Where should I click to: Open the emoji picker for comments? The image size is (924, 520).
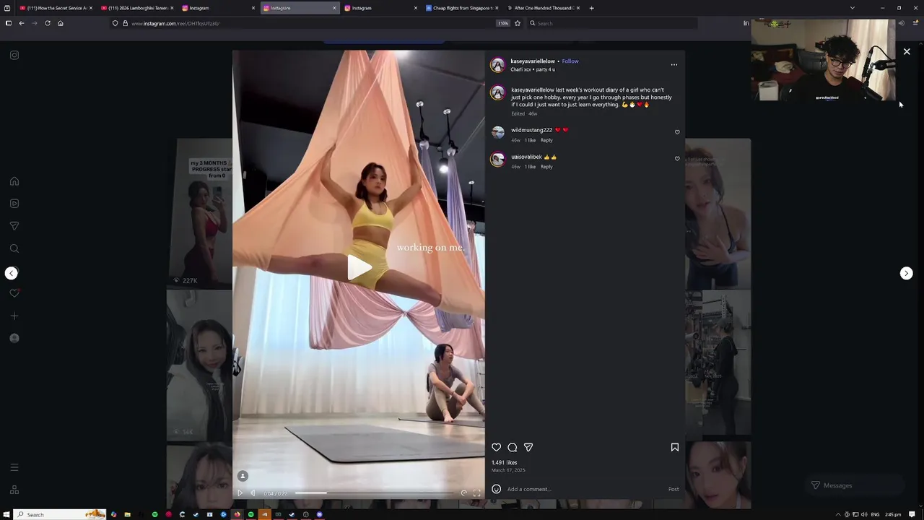[x=496, y=489]
